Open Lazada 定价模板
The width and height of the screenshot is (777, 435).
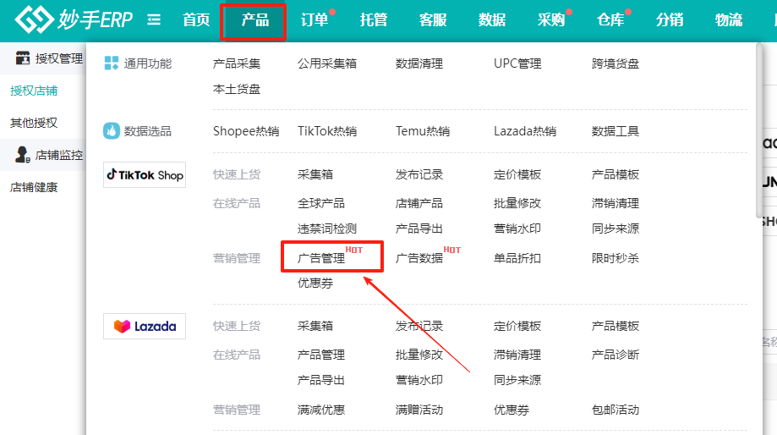click(517, 326)
